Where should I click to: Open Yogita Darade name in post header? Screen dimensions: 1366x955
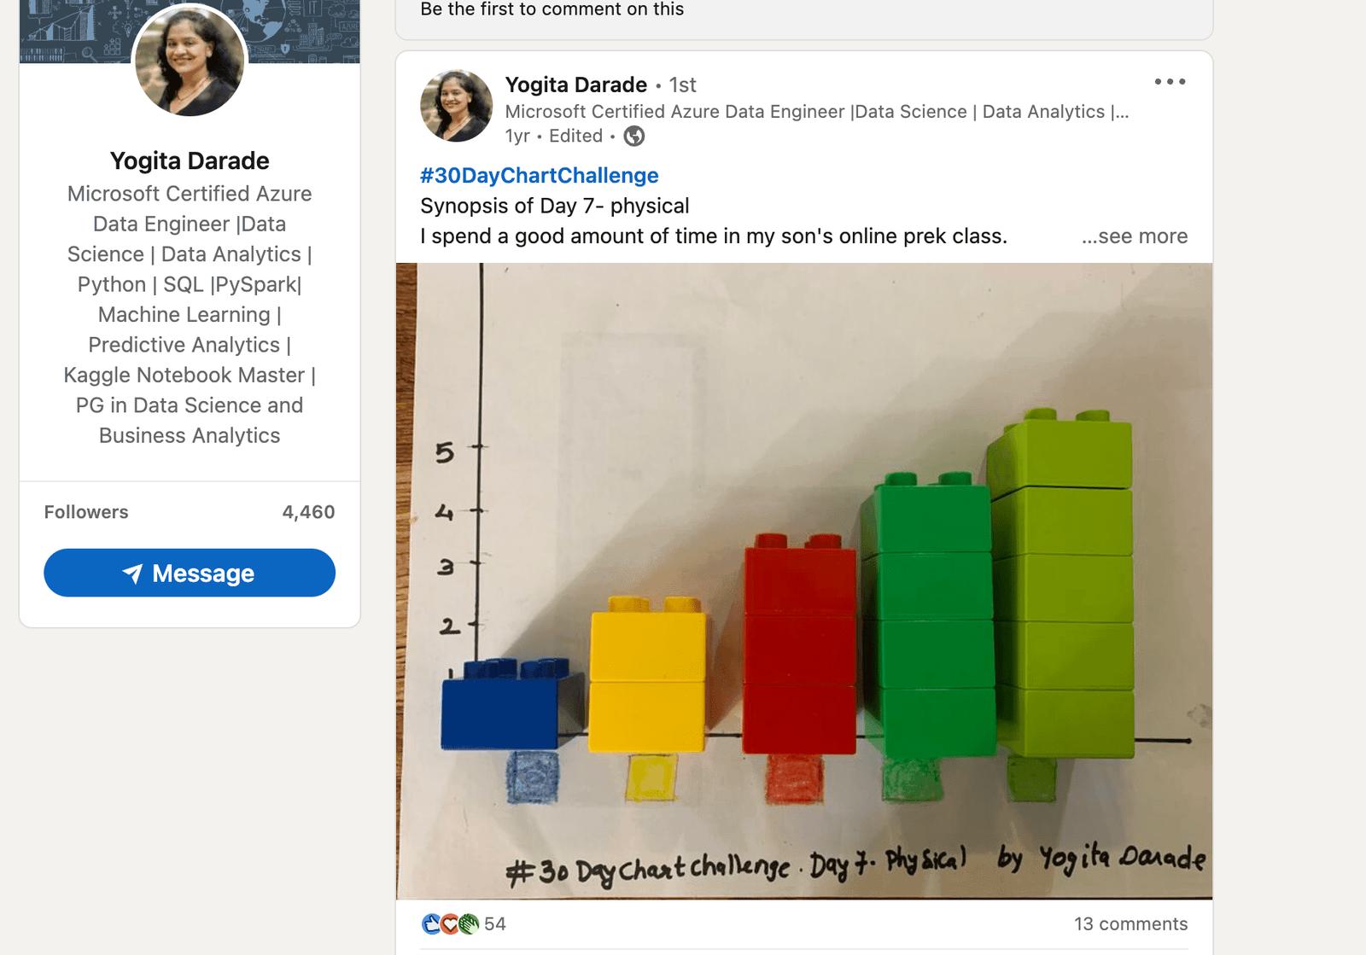point(575,84)
